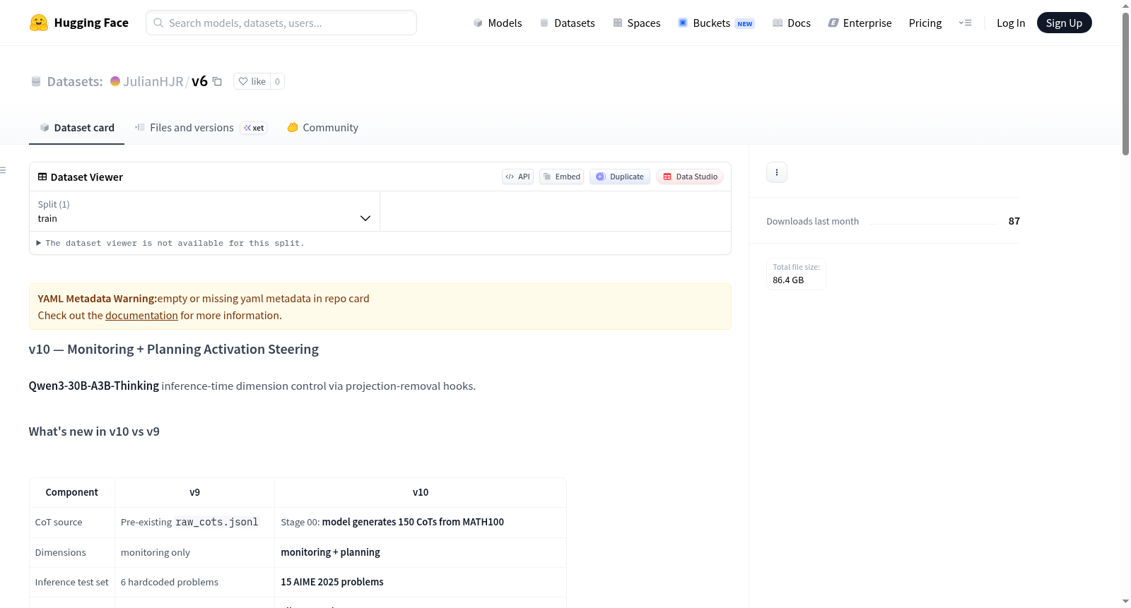
Task: Click the Datasets stack icon beside breadcrumb
Action: [x=36, y=81]
